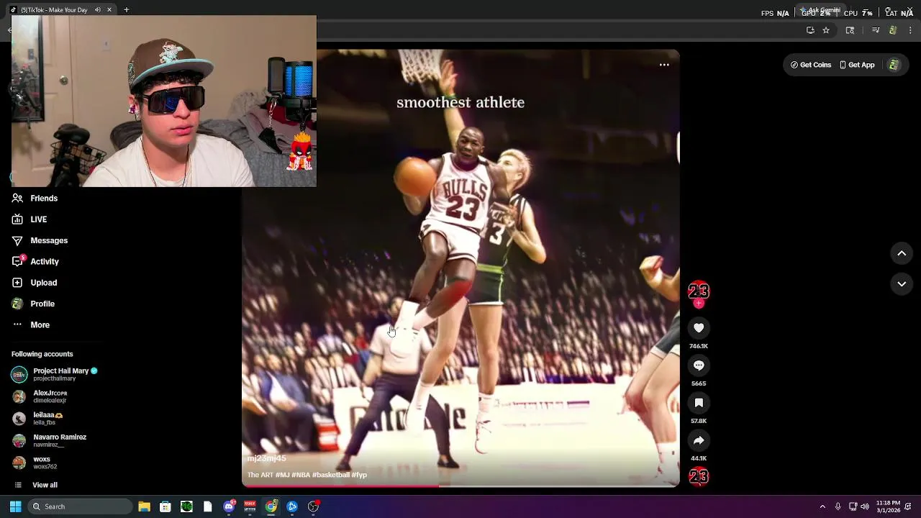Open blank document app in taskbar
Screen dimensions: 921x518
pyautogui.click(x=208, y=506)
